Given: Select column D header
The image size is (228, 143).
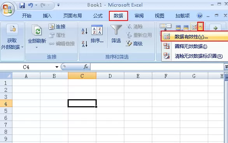Looking at the screenshot, I should tap(110, 76).
